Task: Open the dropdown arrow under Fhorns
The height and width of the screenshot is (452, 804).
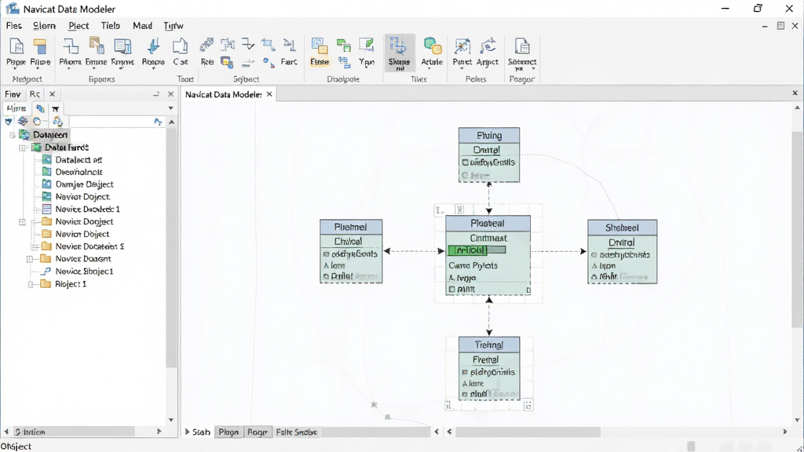Action: pyautogui.click(x=70, y=68)
